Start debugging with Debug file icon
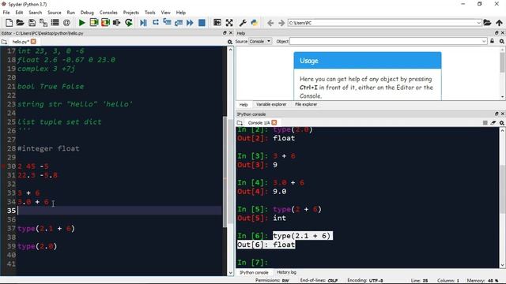 coord(144,23)
